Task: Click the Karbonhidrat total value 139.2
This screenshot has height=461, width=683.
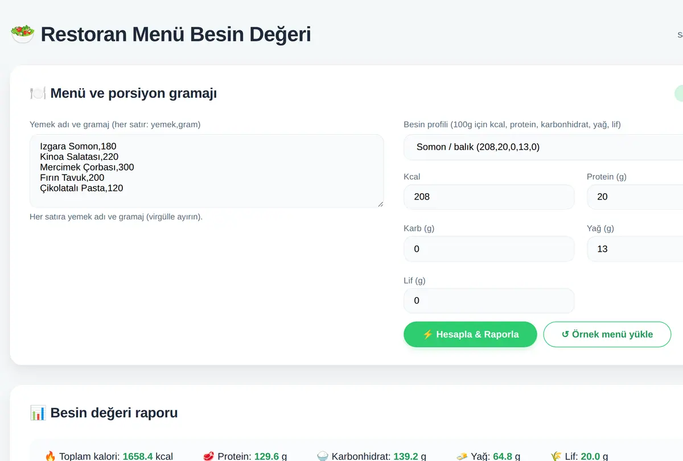Action: [x=406, y=456]
